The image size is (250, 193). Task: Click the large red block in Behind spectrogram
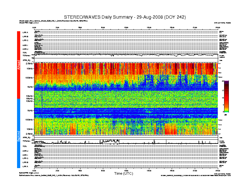(x=171, y=129)
